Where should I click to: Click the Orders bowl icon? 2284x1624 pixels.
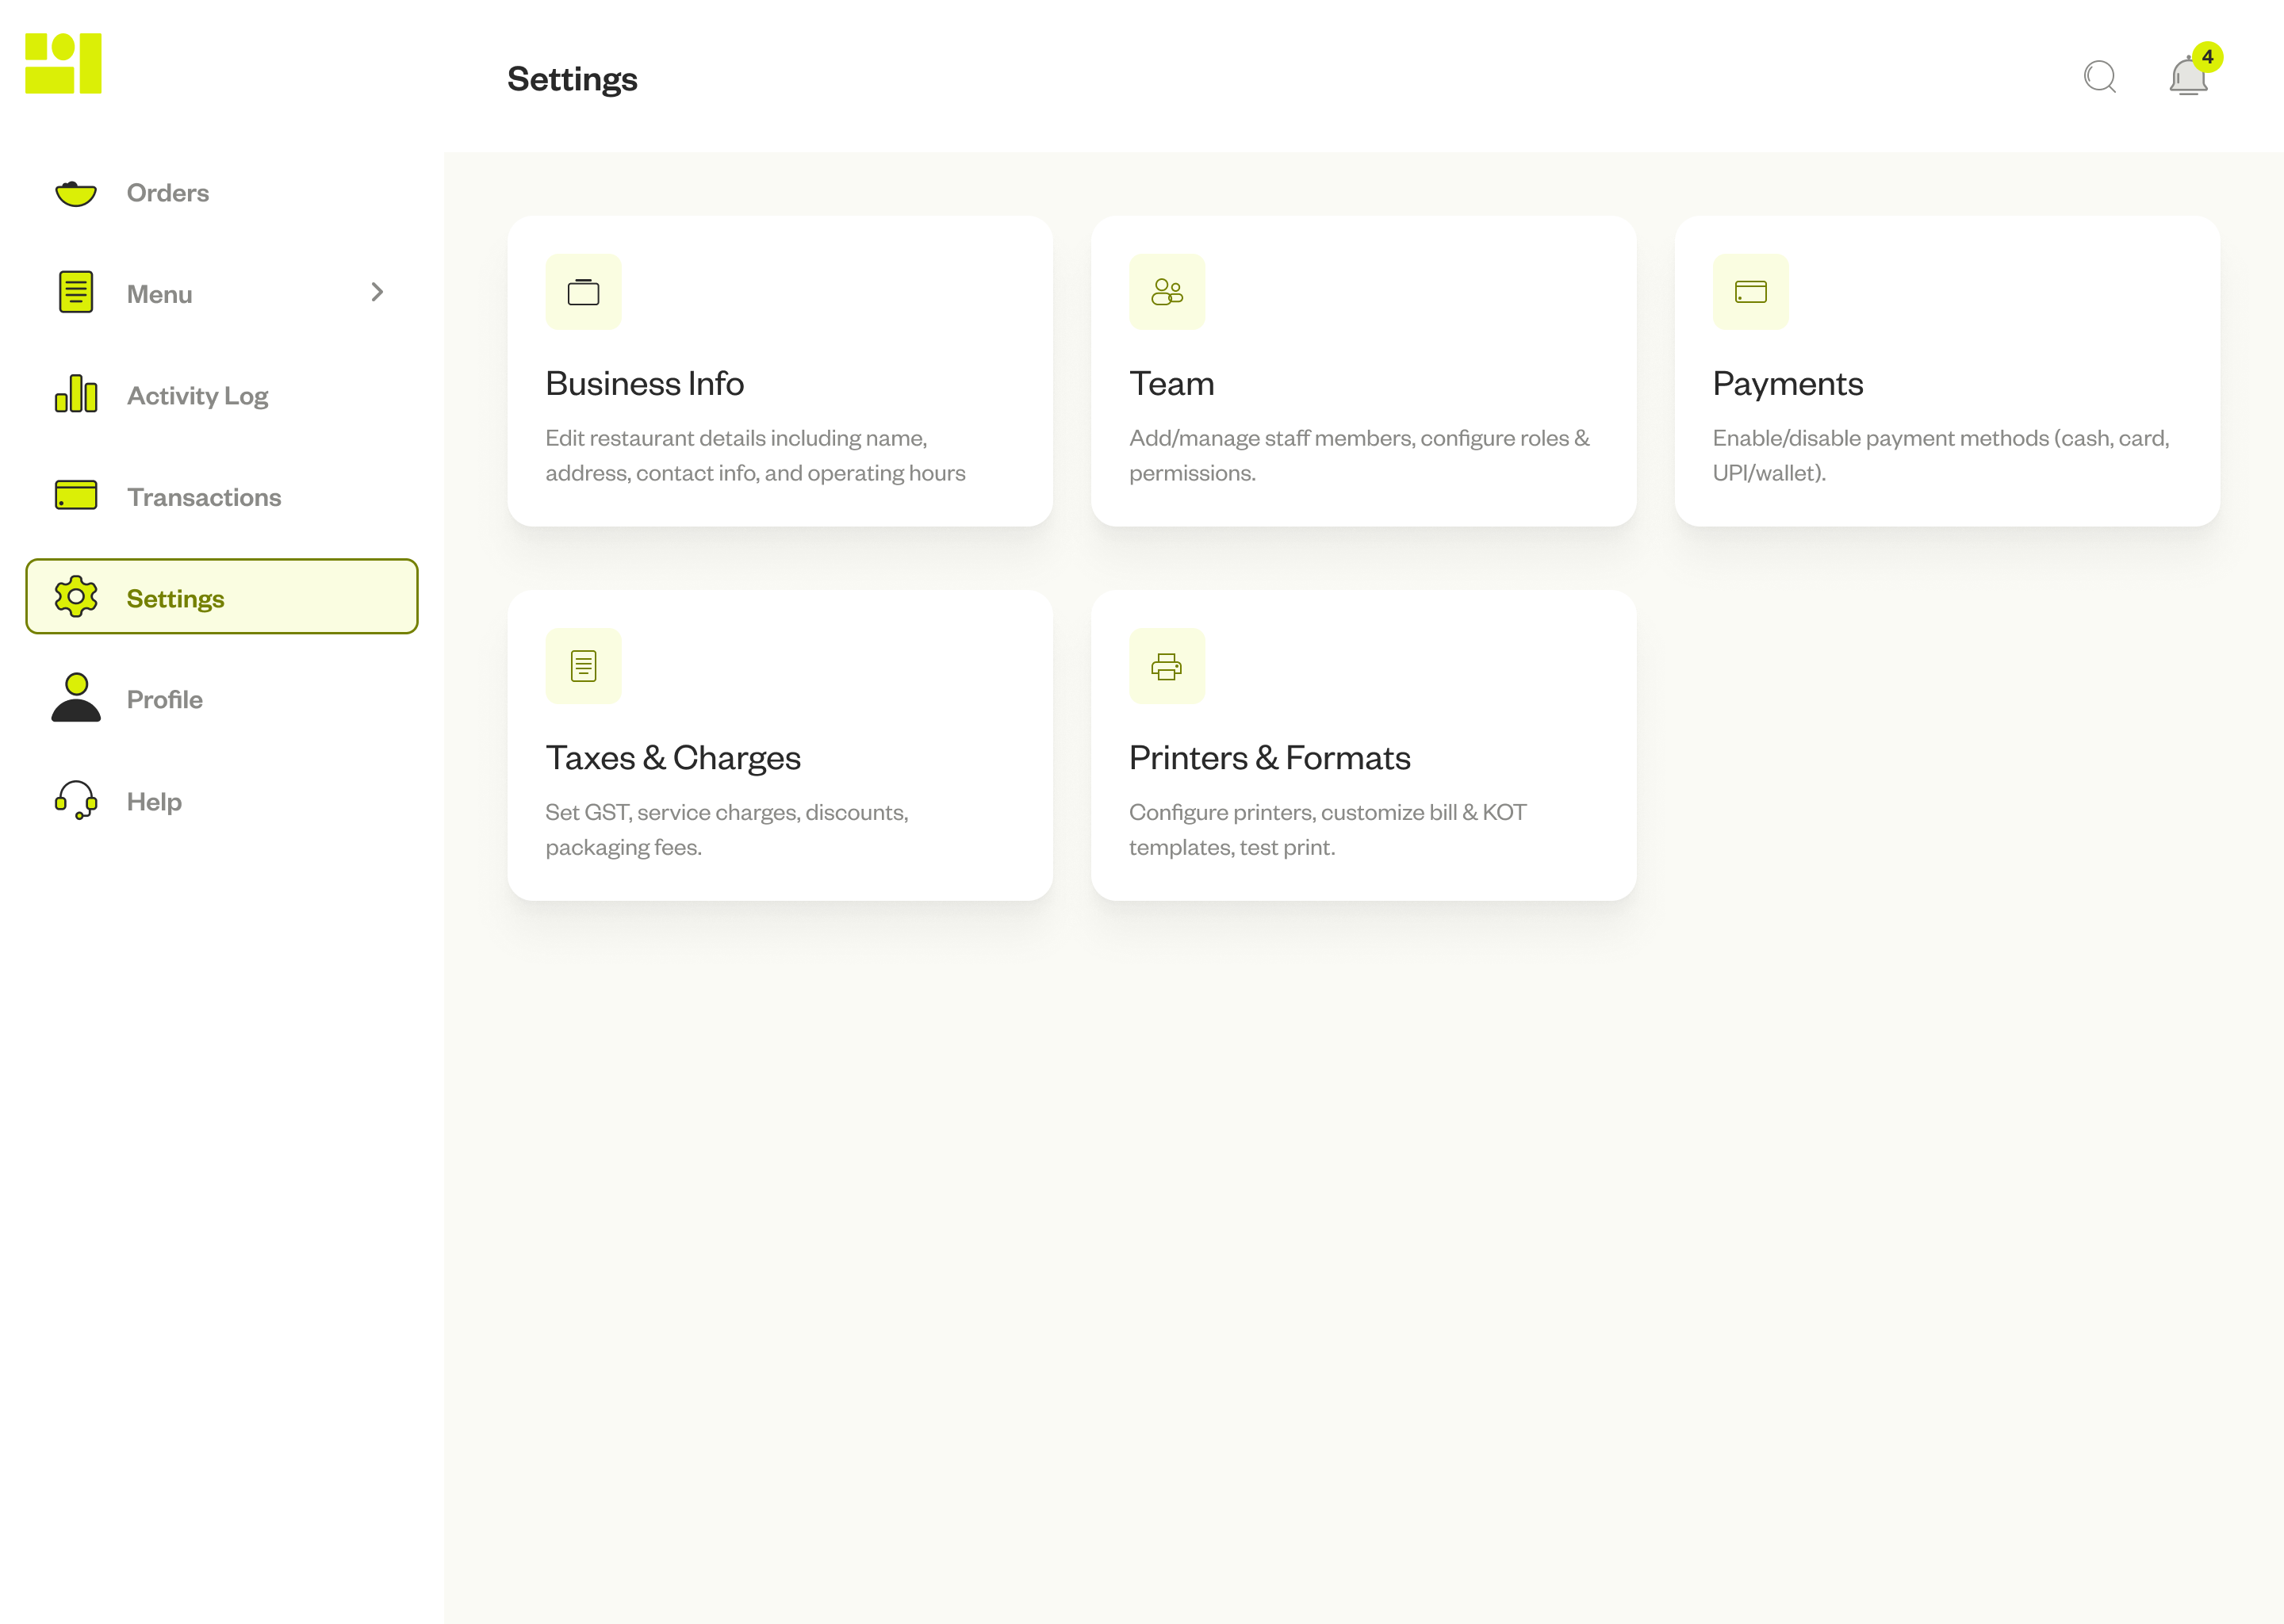point(76,193)
